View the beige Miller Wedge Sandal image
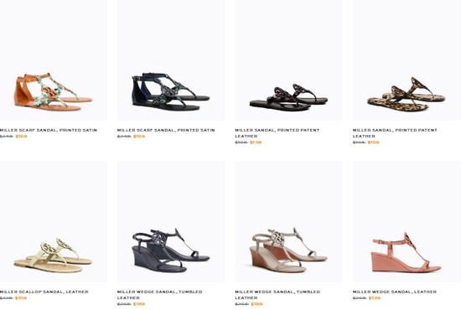Image resolution: width=461 pixels, height=310 pixels. click(288, 221)
